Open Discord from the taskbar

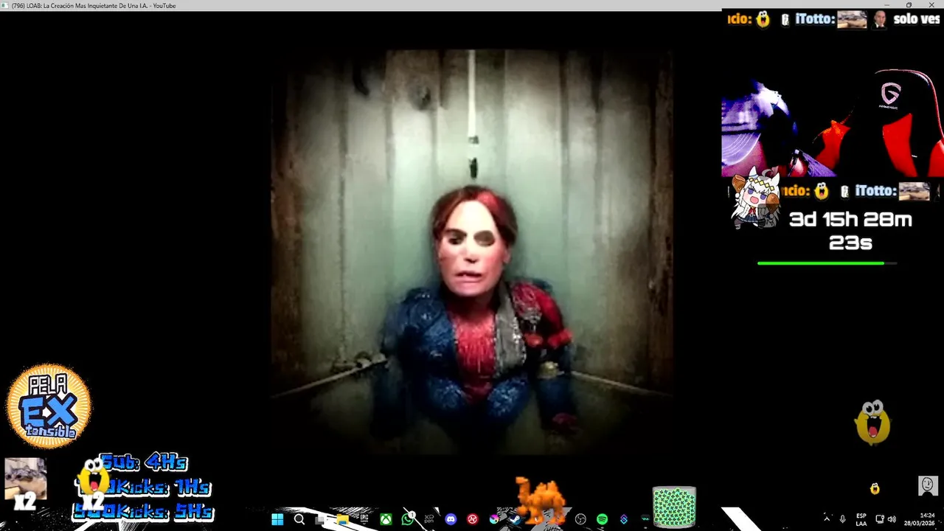451,519
